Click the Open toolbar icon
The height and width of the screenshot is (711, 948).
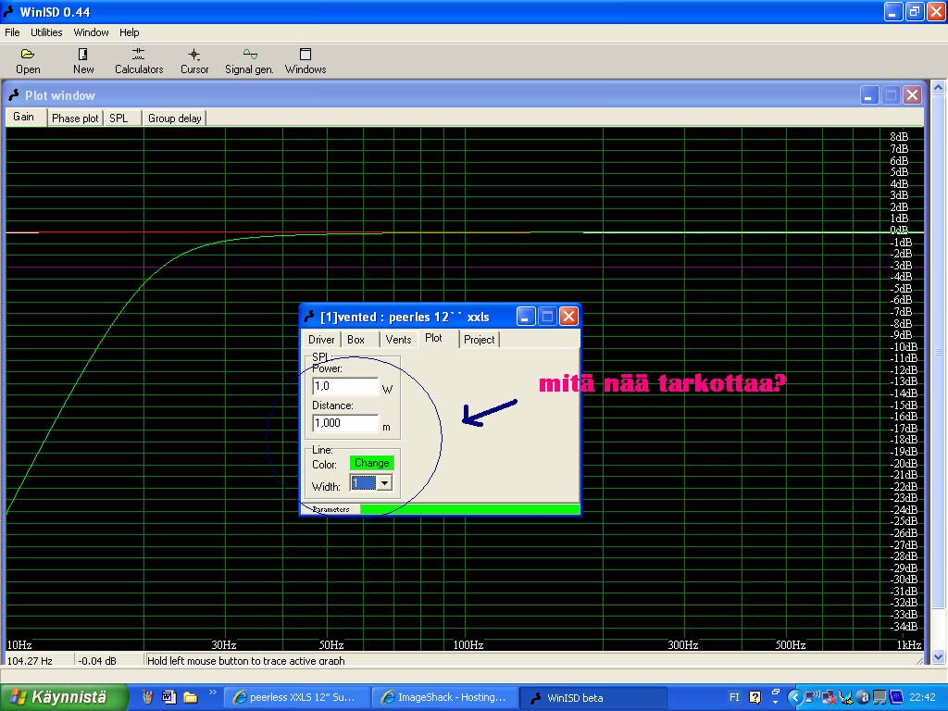click(28, 61)
